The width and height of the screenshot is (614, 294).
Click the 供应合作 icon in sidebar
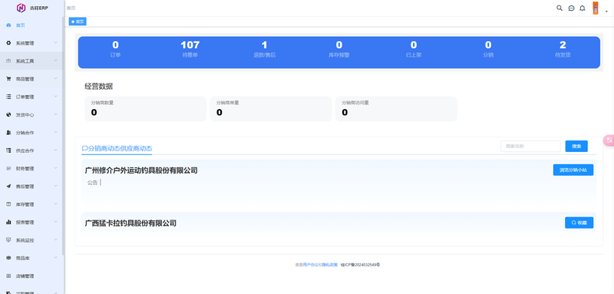[x=8, y=150]
